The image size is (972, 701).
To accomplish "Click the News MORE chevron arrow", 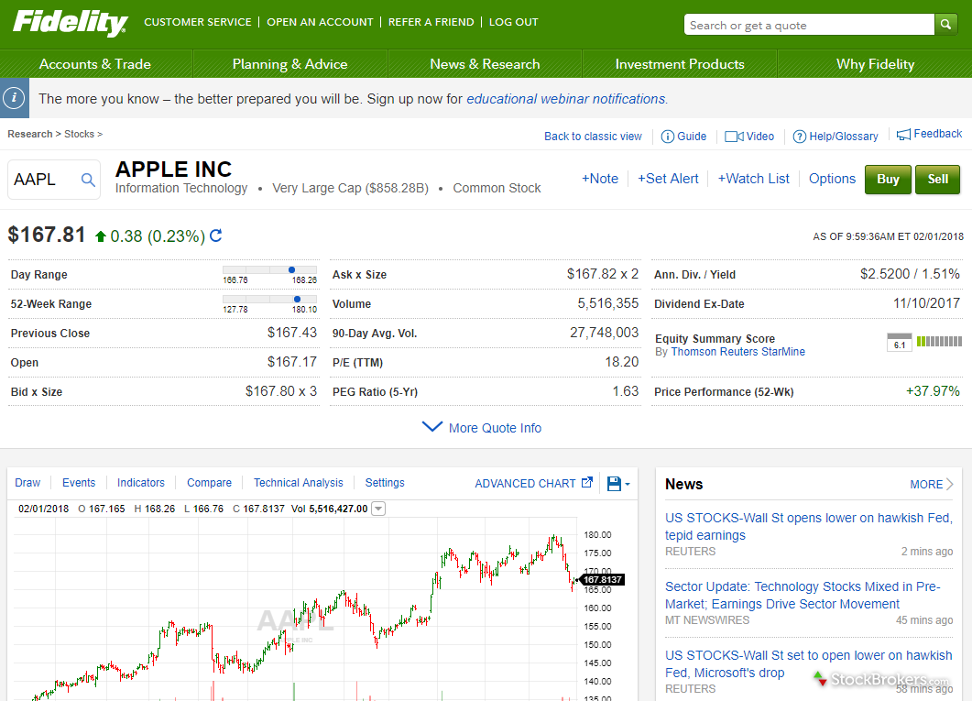I will (950, 484).
